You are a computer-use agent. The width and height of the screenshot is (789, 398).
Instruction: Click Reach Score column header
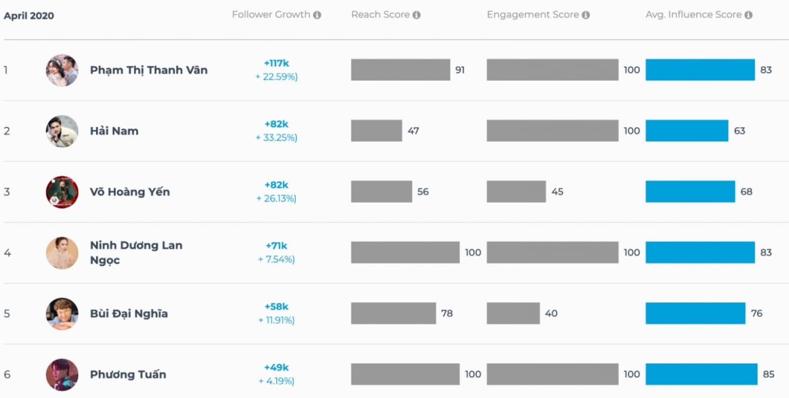click(x=380, y=15)
